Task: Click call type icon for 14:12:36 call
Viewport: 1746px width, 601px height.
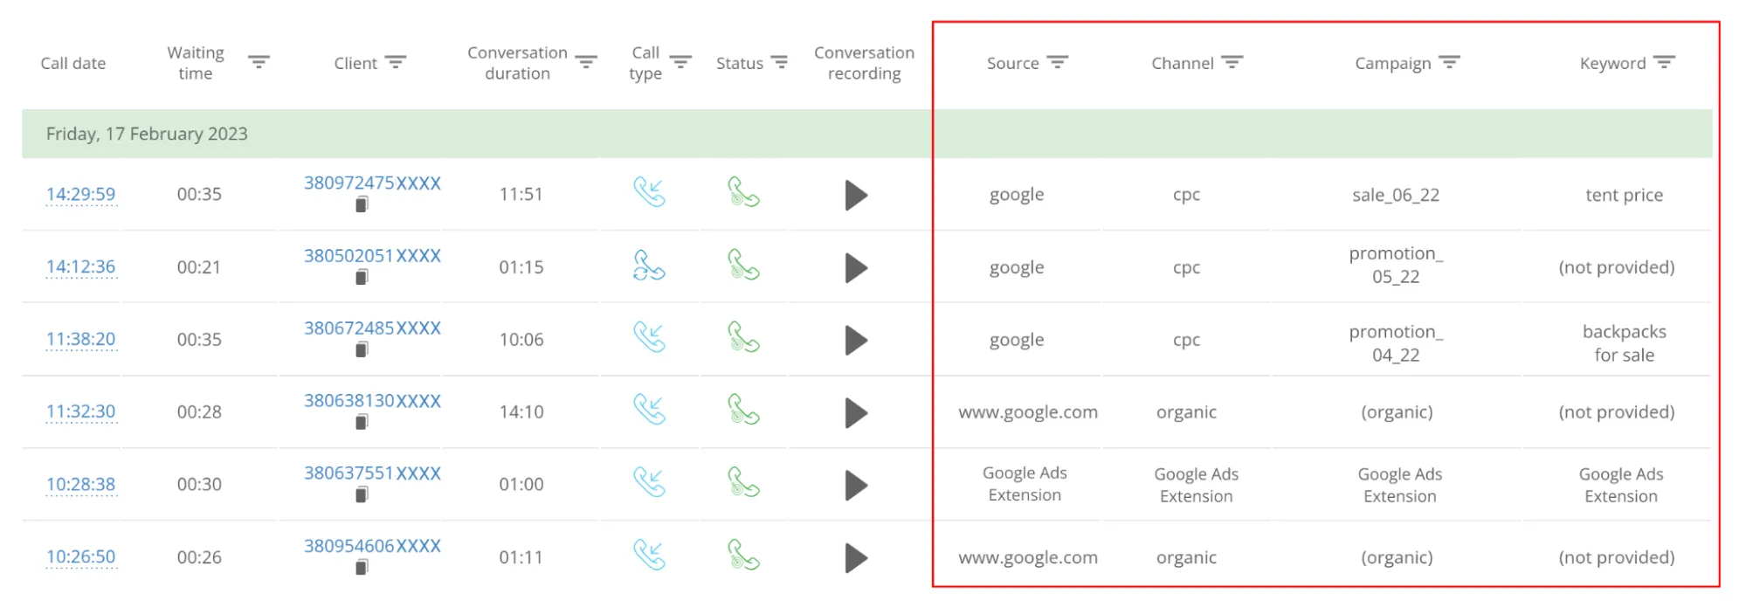Action: tap(649, 266)
